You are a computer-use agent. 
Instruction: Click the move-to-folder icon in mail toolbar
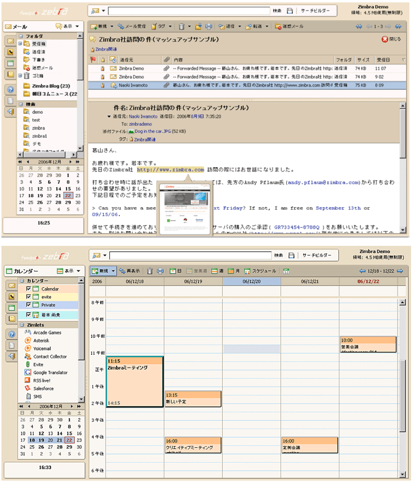point(199,27)
